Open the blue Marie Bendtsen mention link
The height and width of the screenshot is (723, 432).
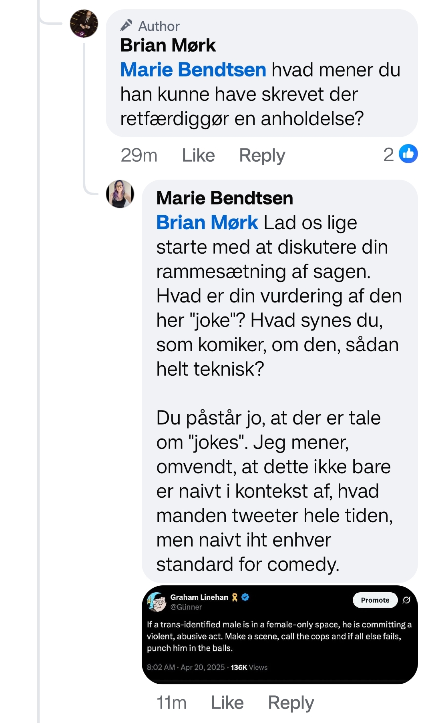coord(193,70)
